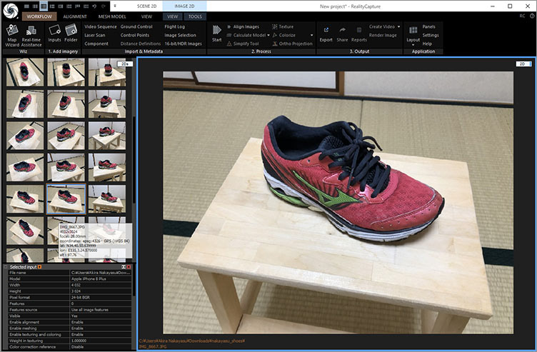Open the Reports icon
The width and height of the screenshot is (537, 352).
tap(359, 34)
